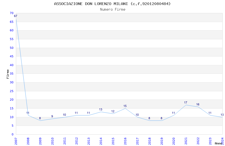Screen dimensions: 225x146
Task: Click the 'Anno' x-axis title
Action: (x=218, y=143)
